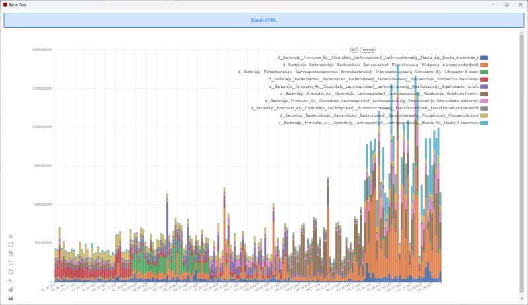Switch chart to line type icon
Screen dimensions: 528x305
click(11, 281)
